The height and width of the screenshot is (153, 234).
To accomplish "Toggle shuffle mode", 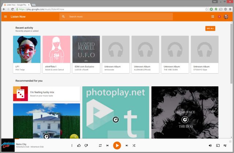I will (134, 145).
